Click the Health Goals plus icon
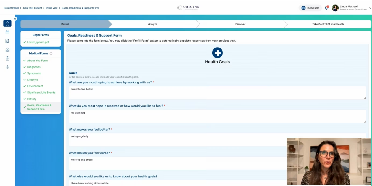Screen dimensions: 372x186 (x=217, y=53)
